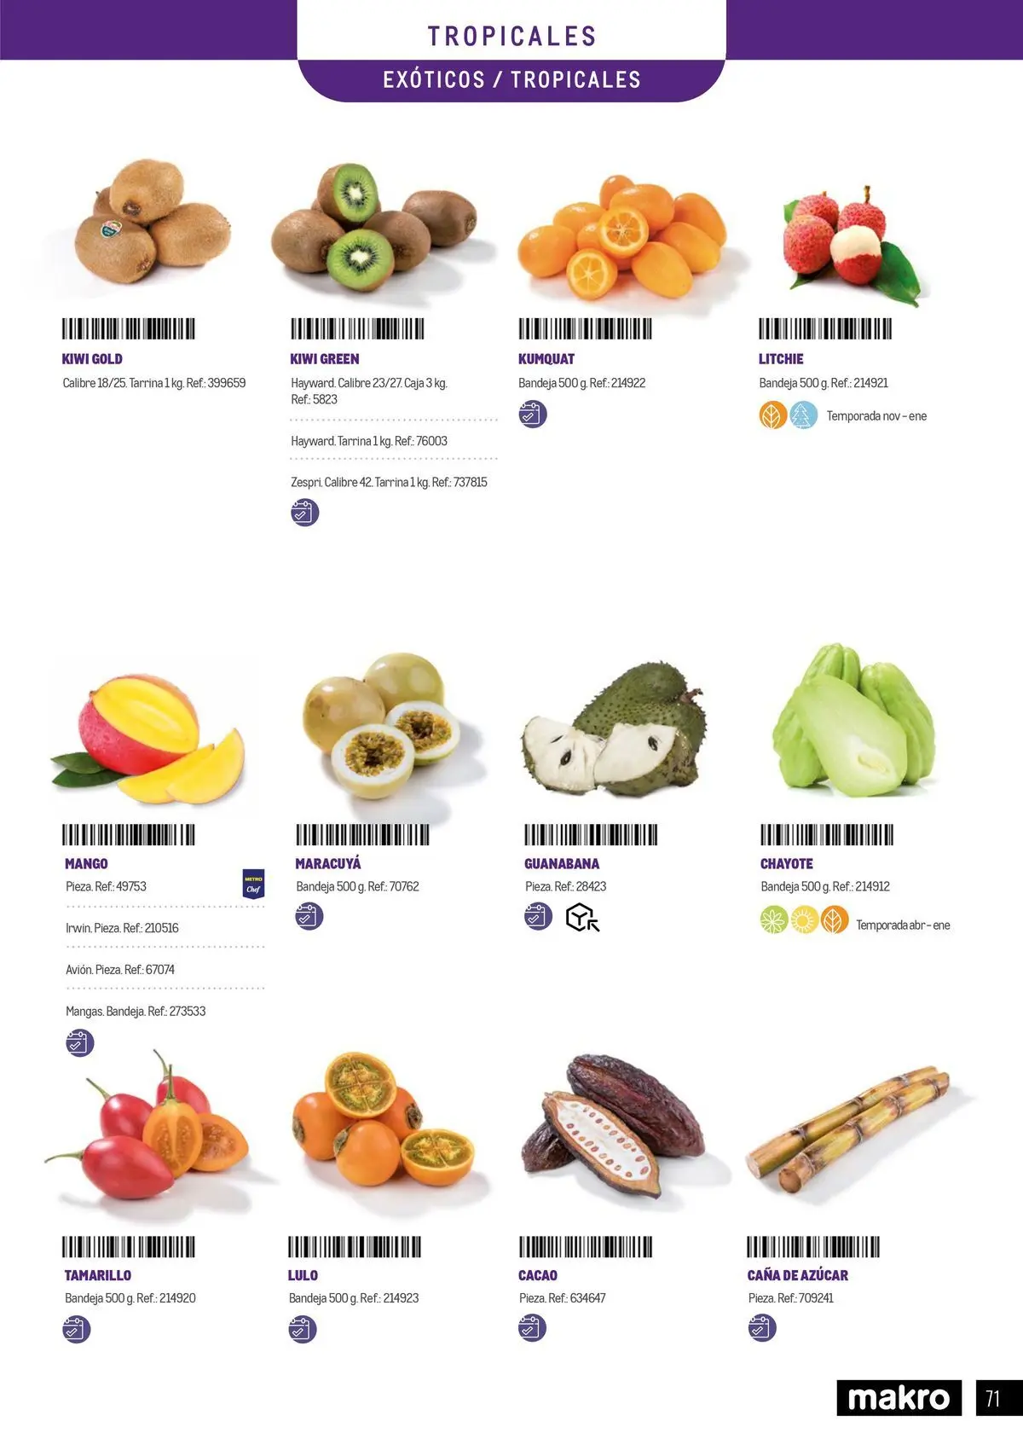Click the Irwin mango variant line

tap(122, 928)
